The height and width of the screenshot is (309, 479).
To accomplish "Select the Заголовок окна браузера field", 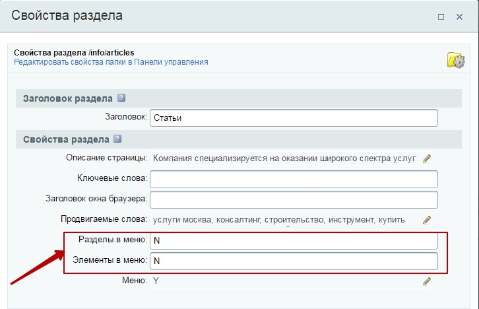I will coord(294,199).
